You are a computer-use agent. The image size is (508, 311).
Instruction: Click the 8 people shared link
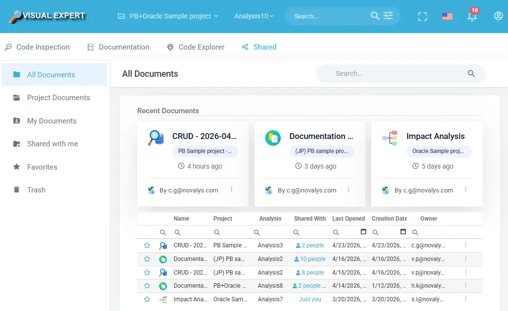click(310, 273)
